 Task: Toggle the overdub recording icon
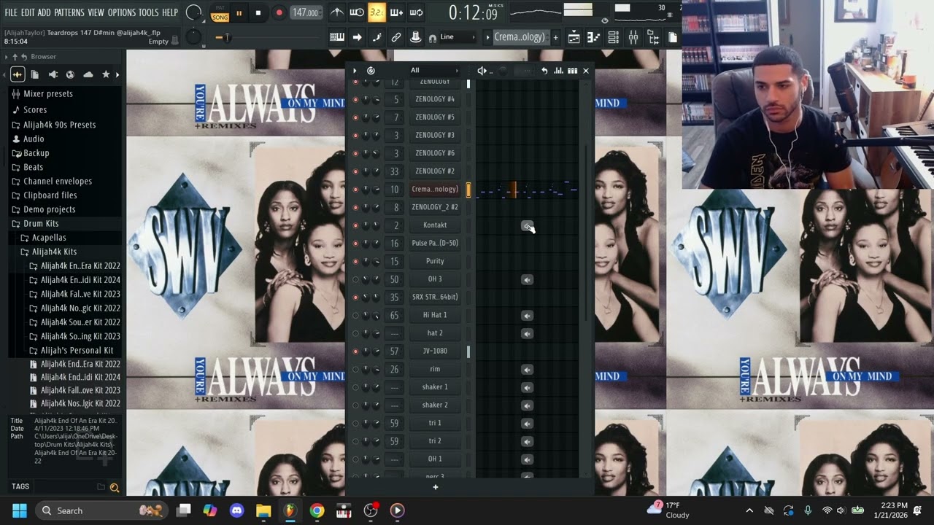396,12
